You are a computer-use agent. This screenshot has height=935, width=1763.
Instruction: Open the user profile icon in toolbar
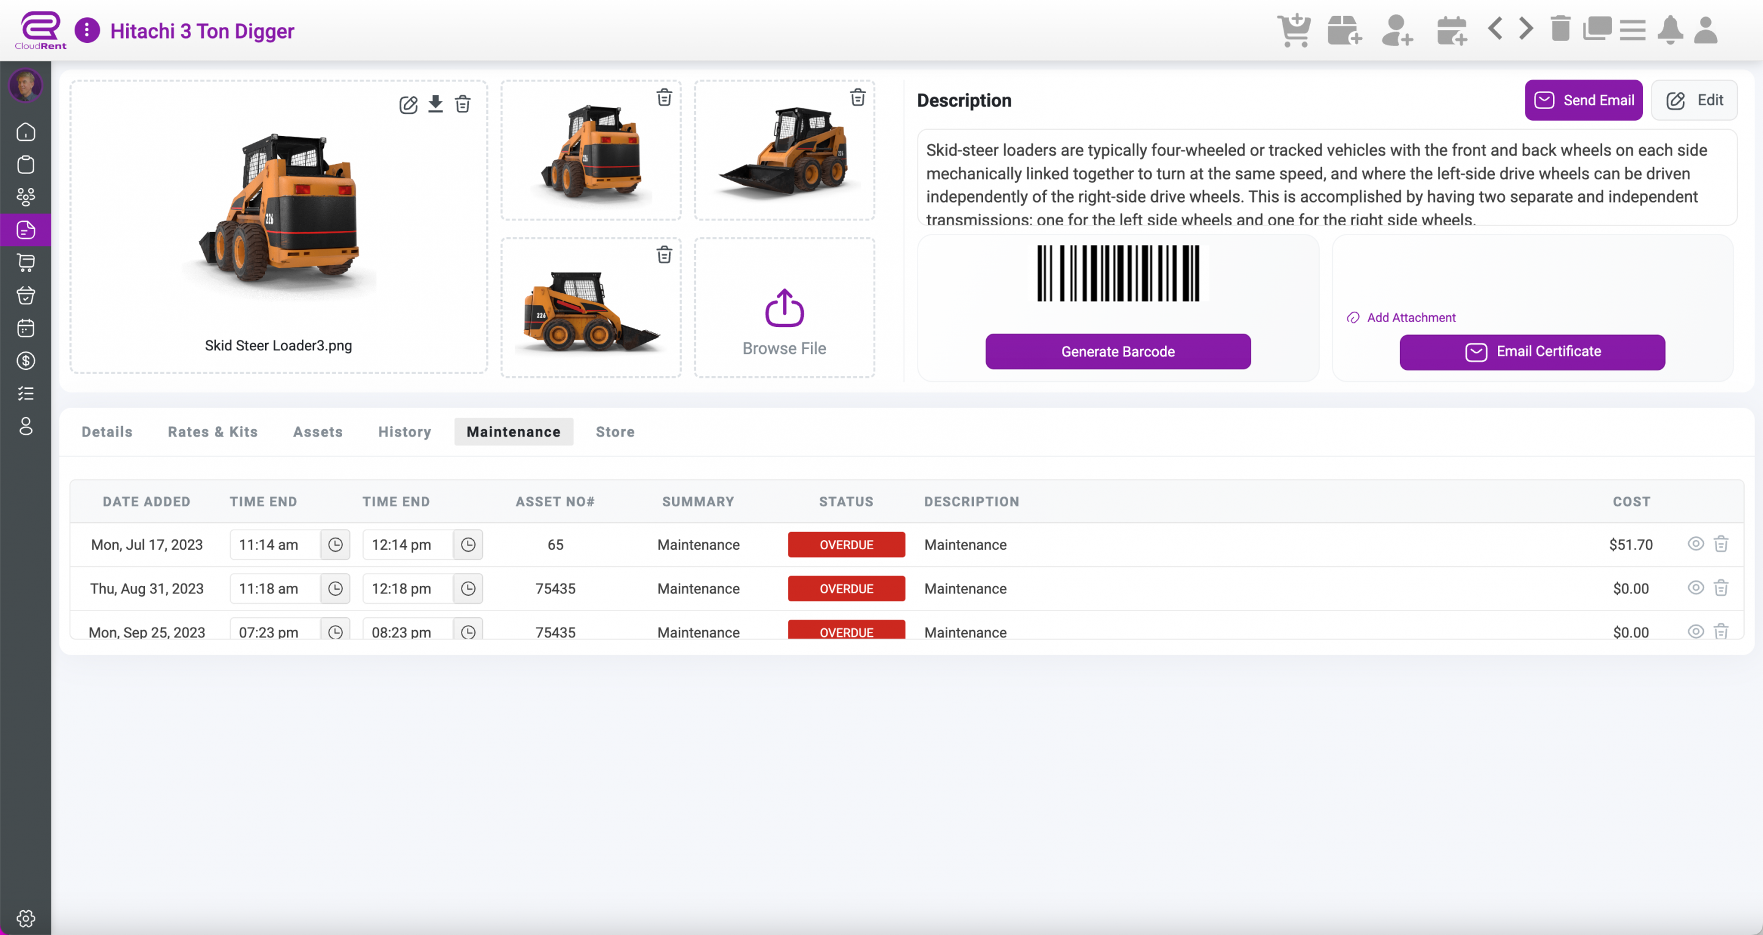point(1705,30)
